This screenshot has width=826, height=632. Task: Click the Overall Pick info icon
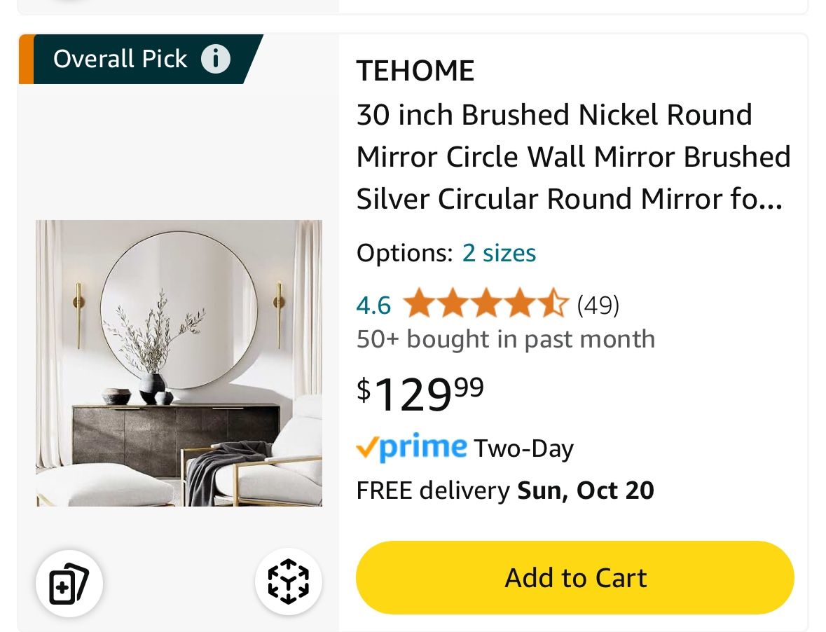[x=217, y=59]
